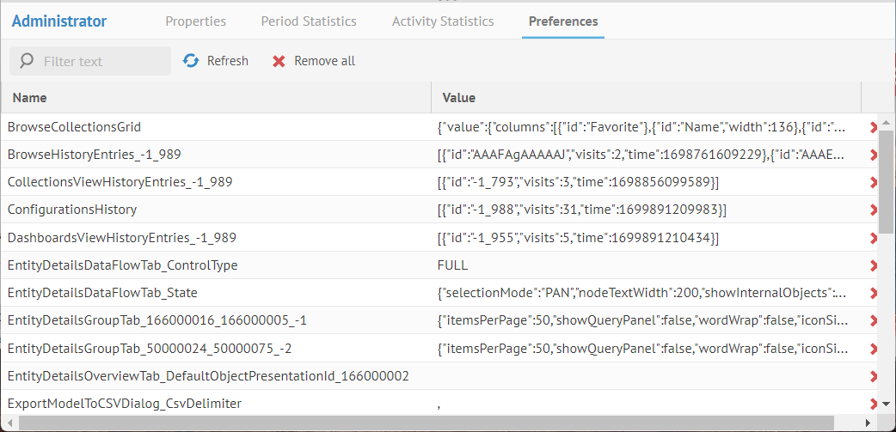This screenshot has height=432, width=896.
Task: Remove the ConfigurationsHistory preference
Action: (x=874, y=210)
